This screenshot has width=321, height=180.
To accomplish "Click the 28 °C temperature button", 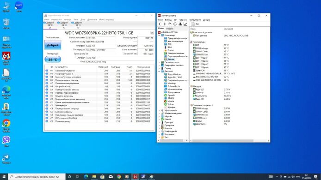I will [x=53, y=60].
